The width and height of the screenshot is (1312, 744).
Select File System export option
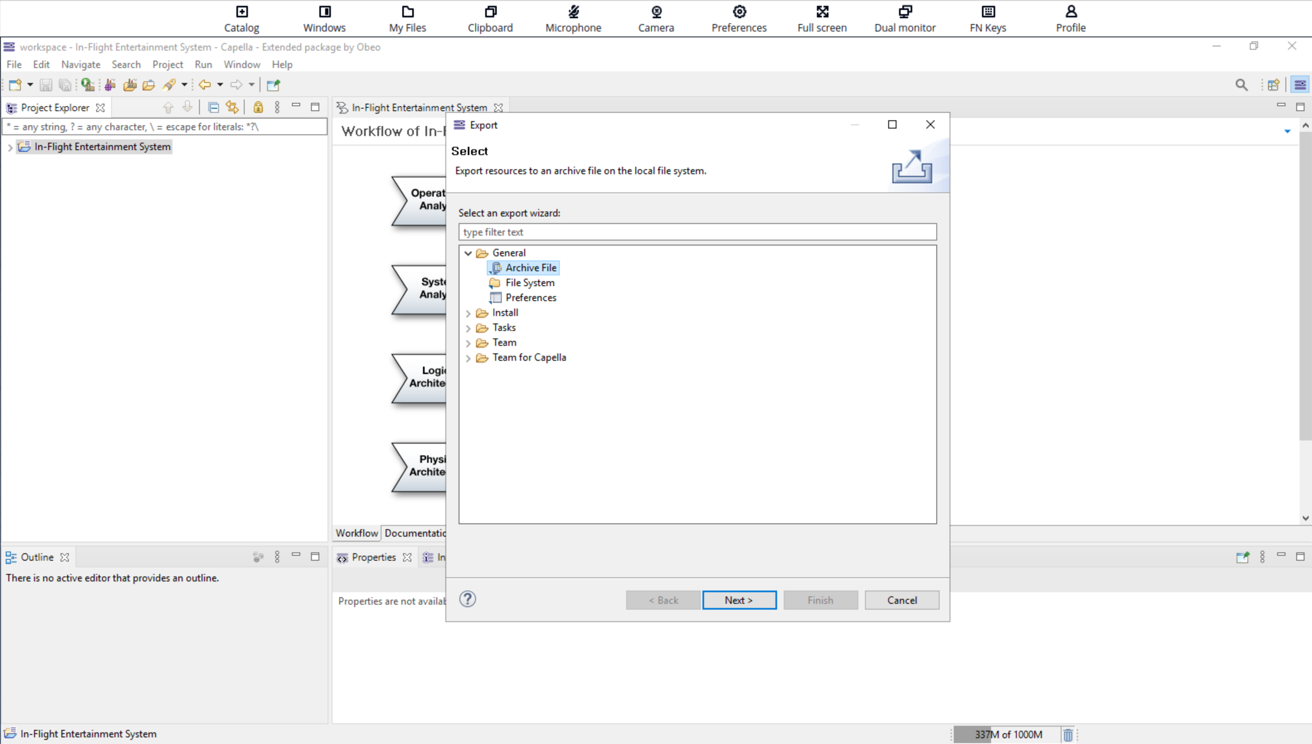click(x=529, y=282)
